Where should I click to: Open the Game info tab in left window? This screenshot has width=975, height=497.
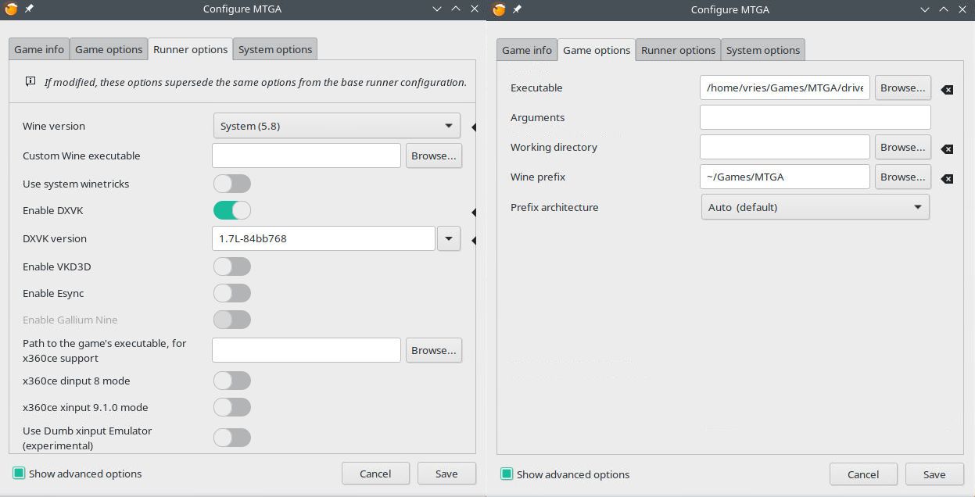(x=39, y=49)
